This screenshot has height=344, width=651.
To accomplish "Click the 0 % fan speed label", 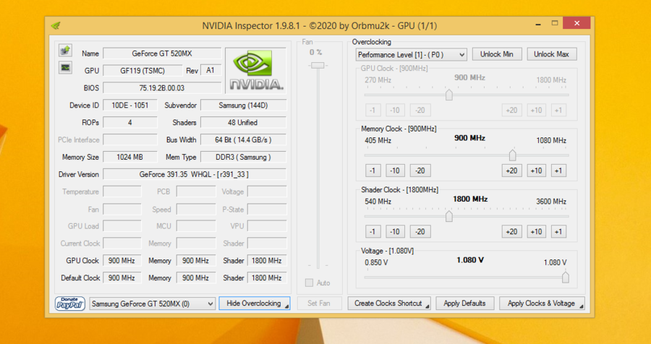I will [316, 52].
